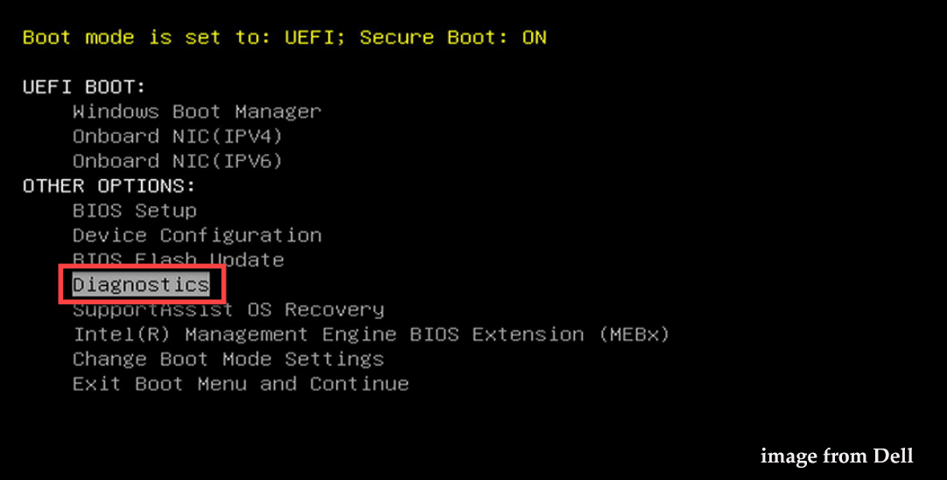This screenshot has height=480, width=947.
Task: Select Change Boot Mode Settings
Action: (228, 359)
